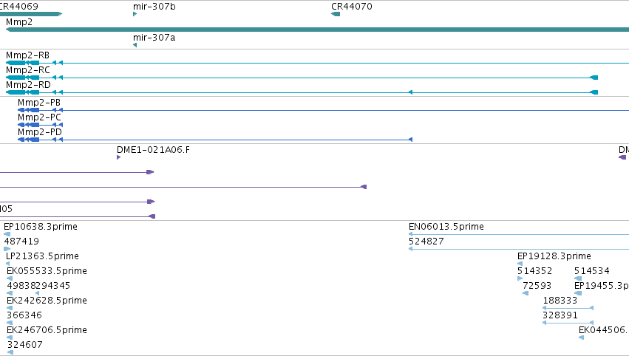The height and width of the screenshot is (356, 629).
Task: Click the EN06013.5prime label
Action: (x=446, y=227)
